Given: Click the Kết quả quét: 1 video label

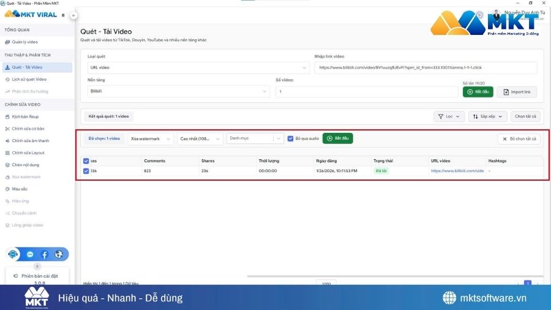Looking at the screenshot, I should tap(108, 116).
